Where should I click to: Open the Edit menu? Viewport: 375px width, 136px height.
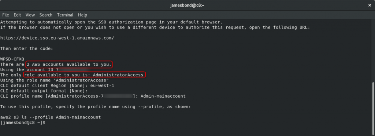(x=17, y=15)
